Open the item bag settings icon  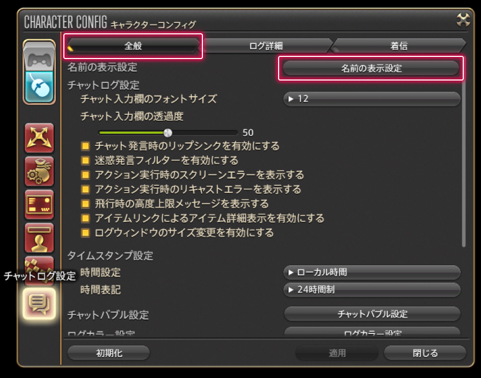tap(39, 171)
